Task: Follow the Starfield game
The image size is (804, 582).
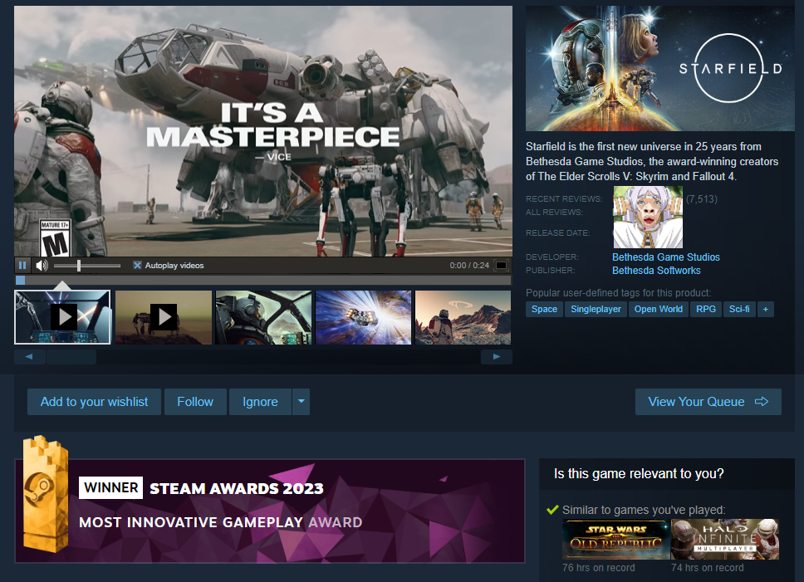Action: coord(195,402)
